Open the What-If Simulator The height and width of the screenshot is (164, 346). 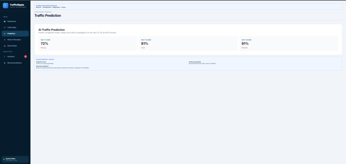click(x=15, y=40)
